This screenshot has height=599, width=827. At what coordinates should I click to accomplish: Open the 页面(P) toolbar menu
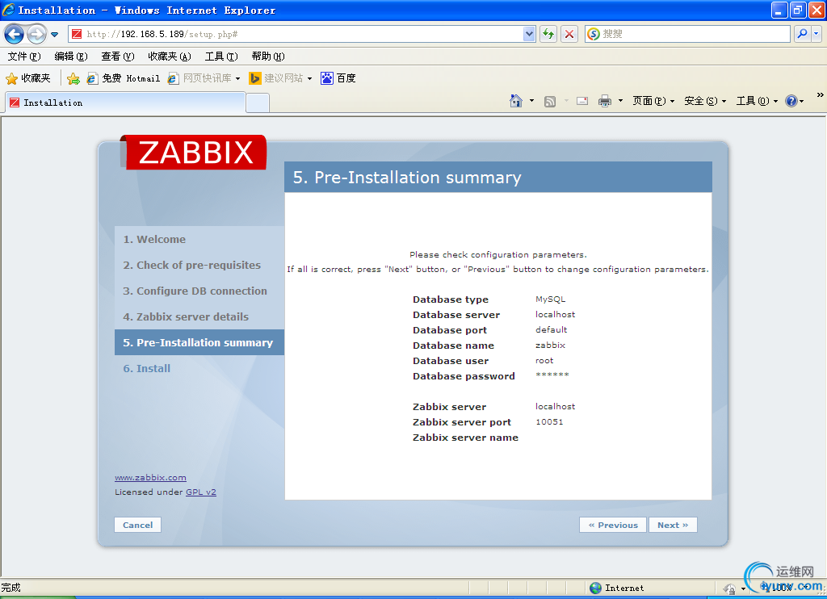[653, 101]
